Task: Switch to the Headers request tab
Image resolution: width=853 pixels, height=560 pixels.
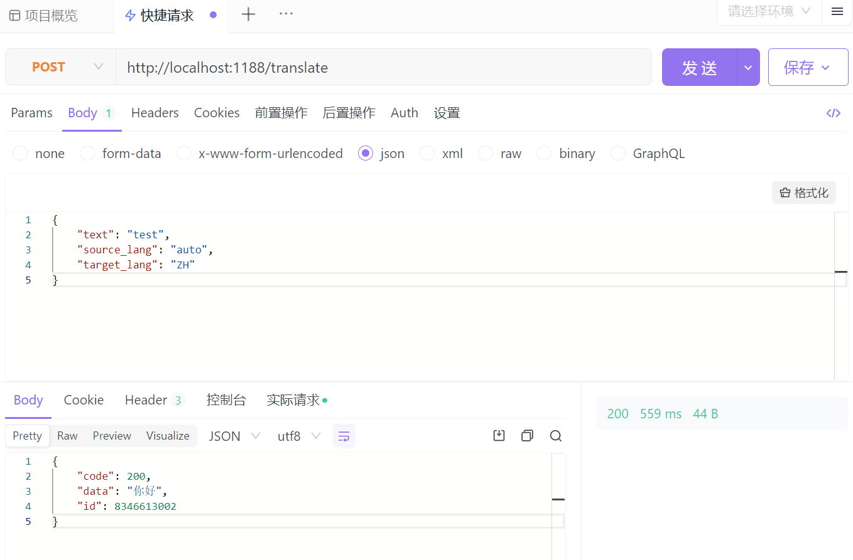Action: click(155, 112)
